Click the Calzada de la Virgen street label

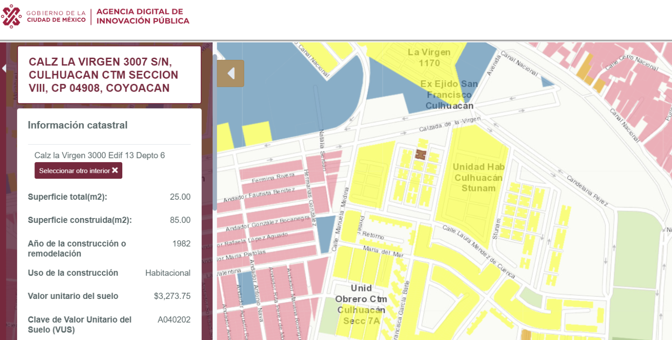(x=449, y=124)
